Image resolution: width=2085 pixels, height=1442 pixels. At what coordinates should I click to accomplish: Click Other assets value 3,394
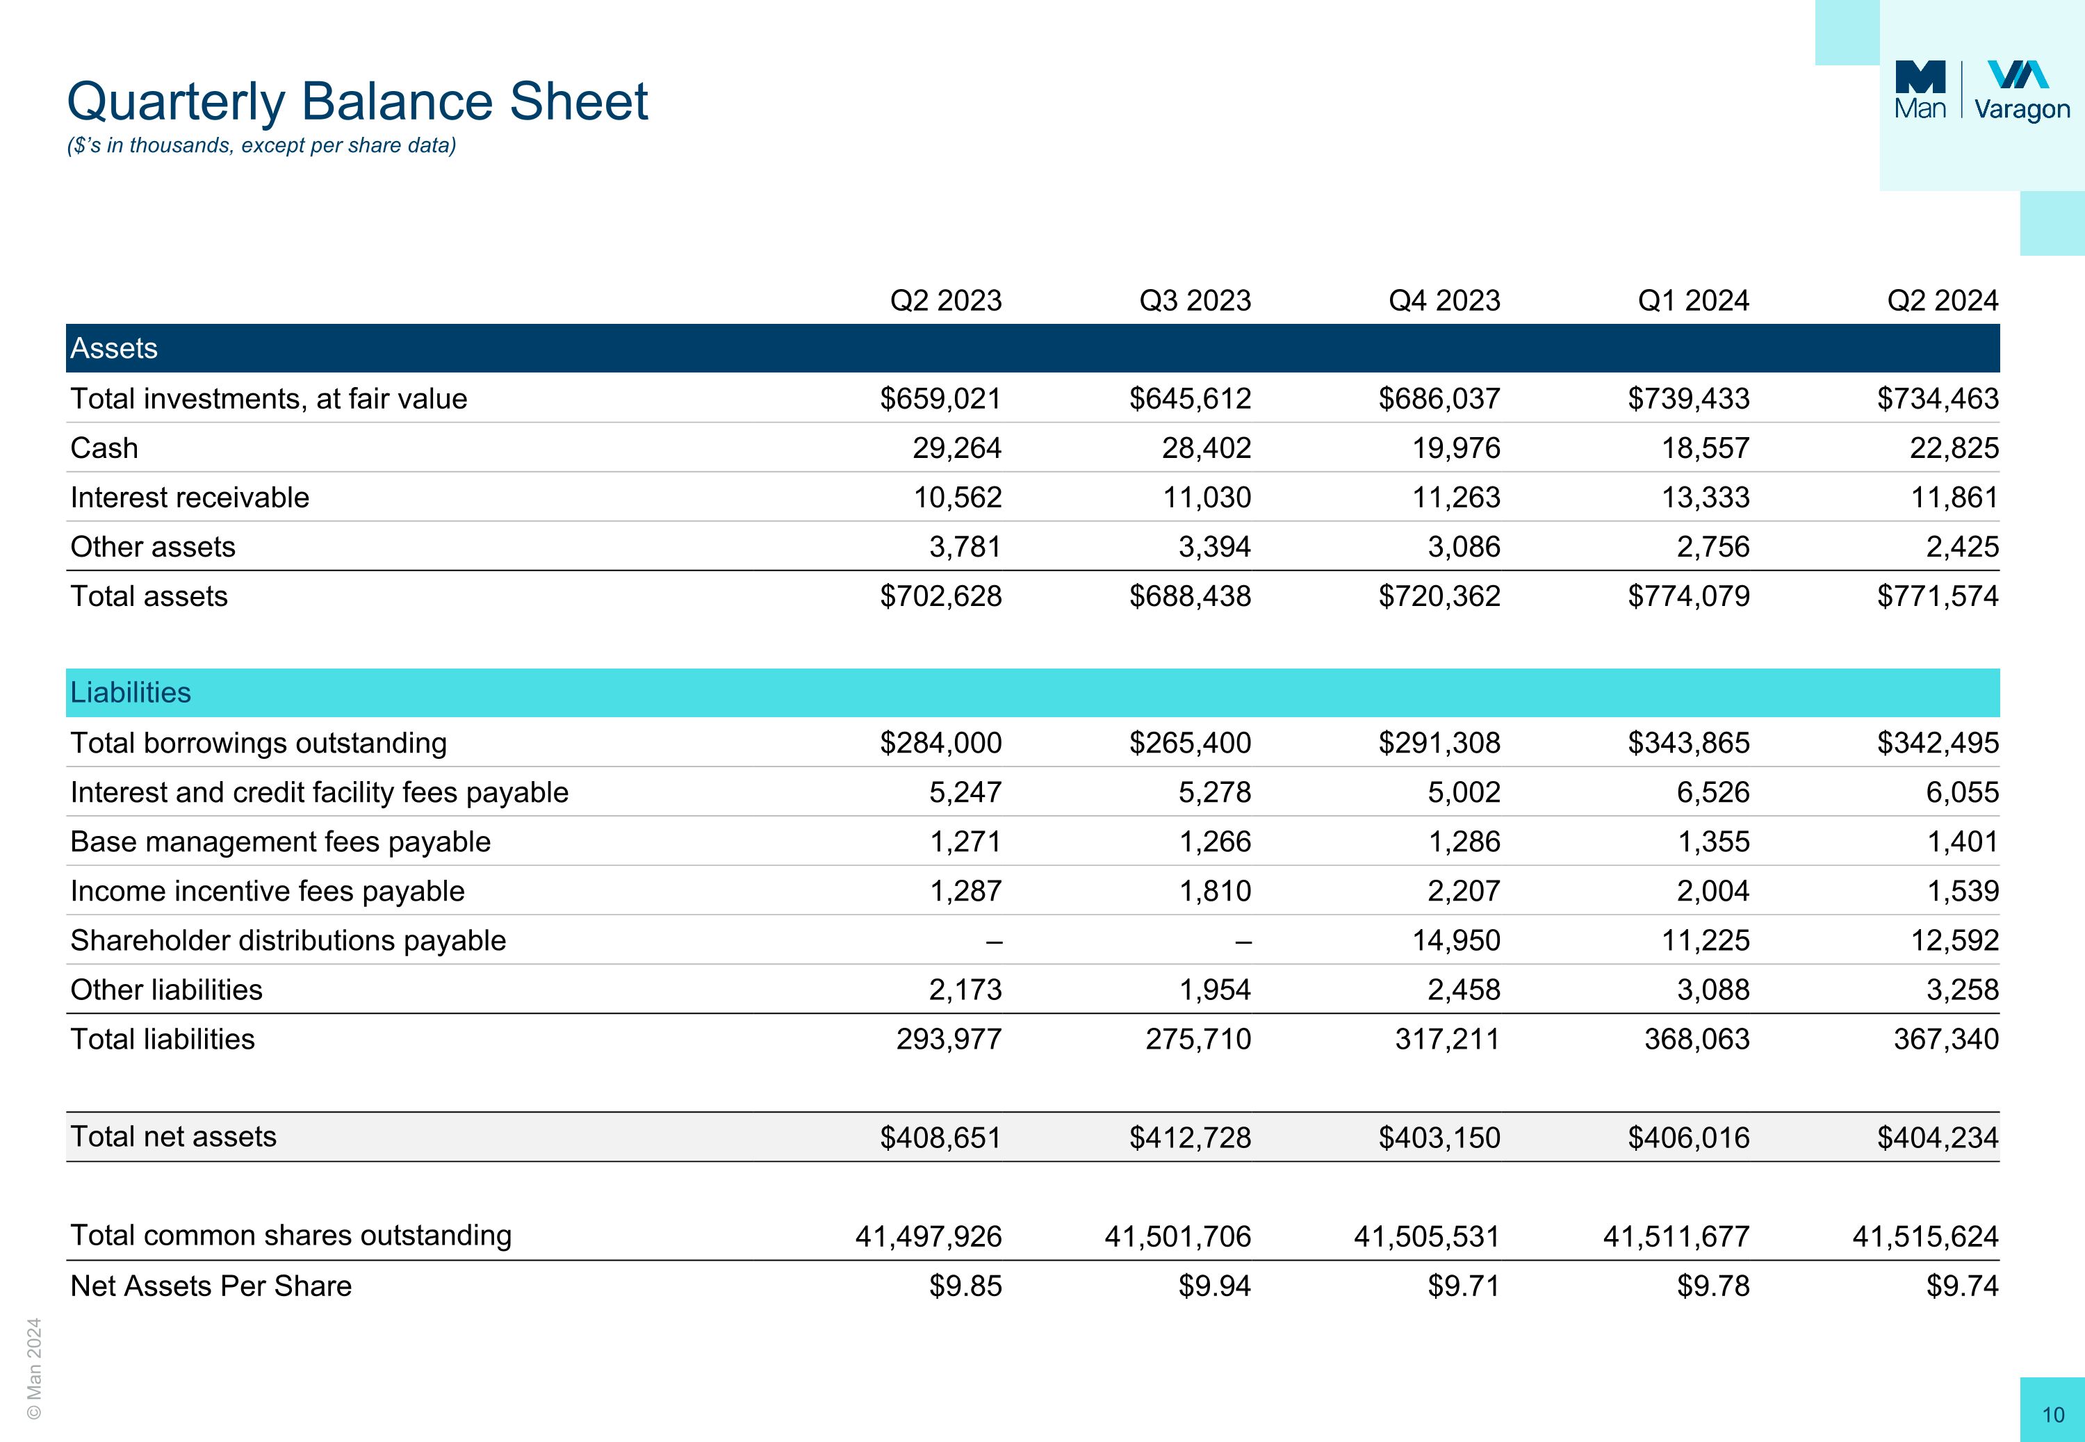[x=1215, y=547]
